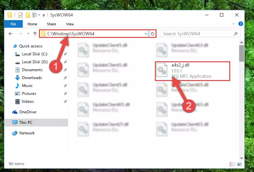The height and width of the screenshot is (172, 254).
Task: Click the 183 items status text
Action: click(x=17, y=164)
